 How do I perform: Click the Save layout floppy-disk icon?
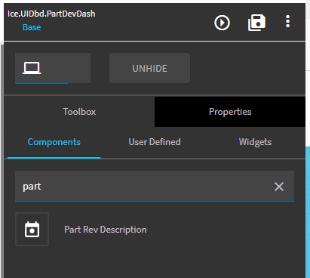tap(256, 23)
